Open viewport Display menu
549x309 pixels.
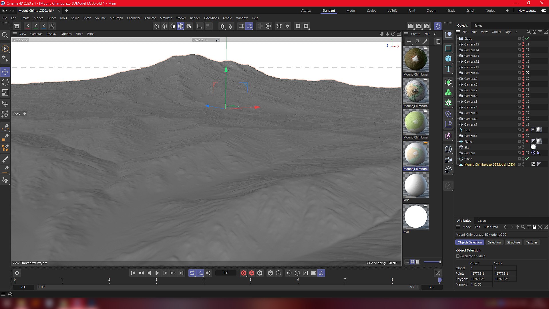point(51,34)
